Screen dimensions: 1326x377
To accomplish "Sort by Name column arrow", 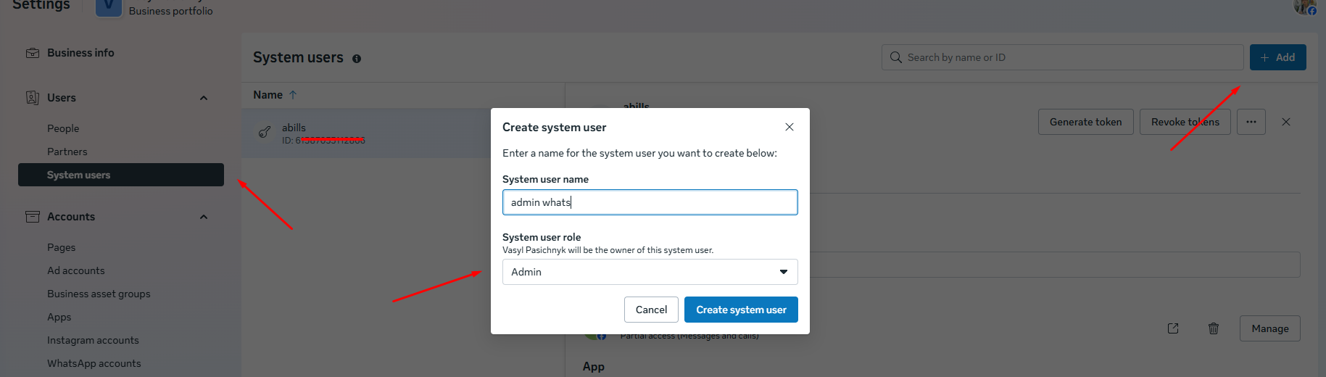I will click(x=293, y=95).
